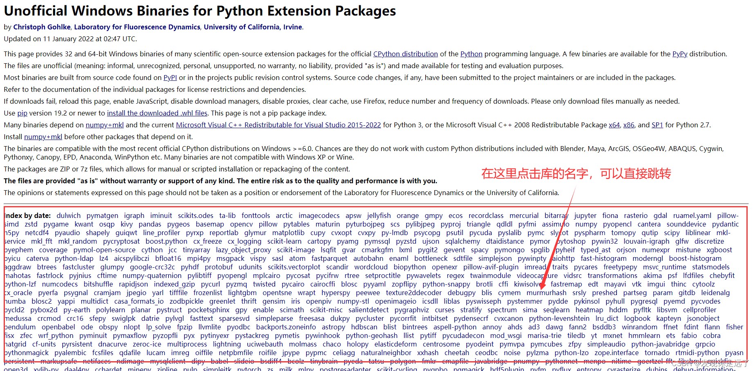Open the pyopencl package entry
Screen dimensions: 755x371
[x=617, y=224]
